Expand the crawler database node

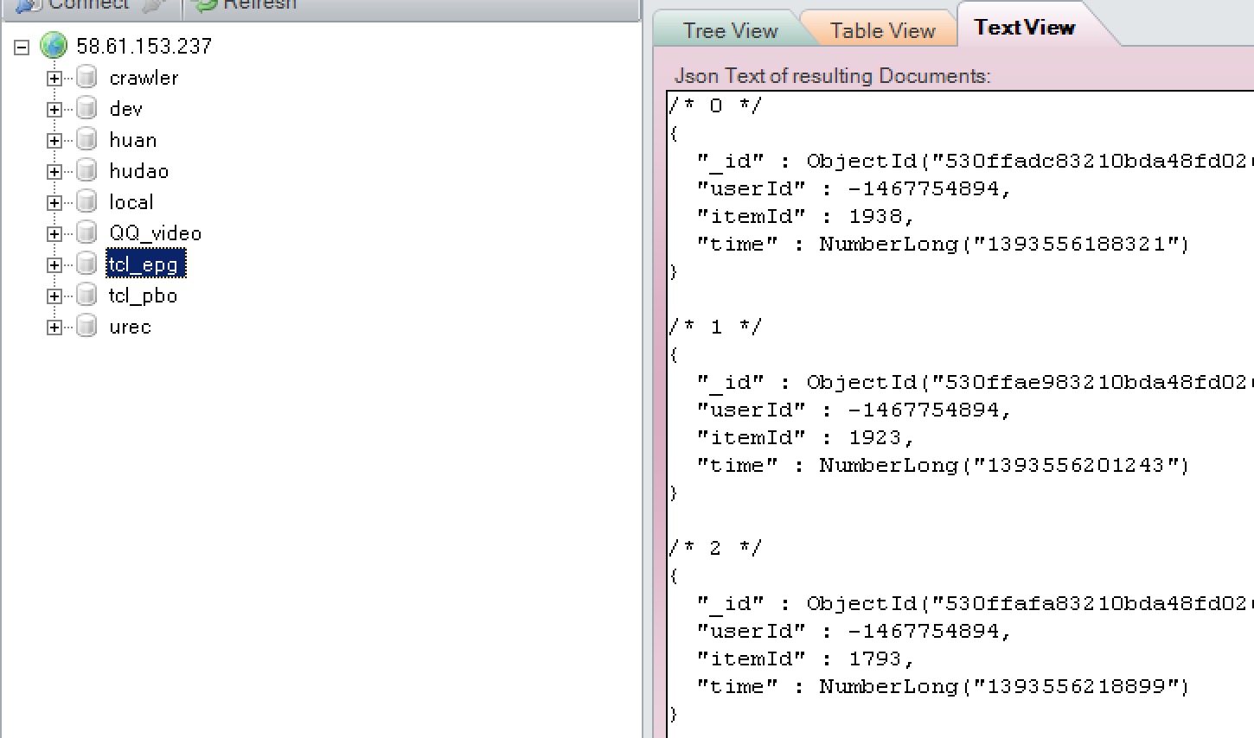click(x=54, y=79)
